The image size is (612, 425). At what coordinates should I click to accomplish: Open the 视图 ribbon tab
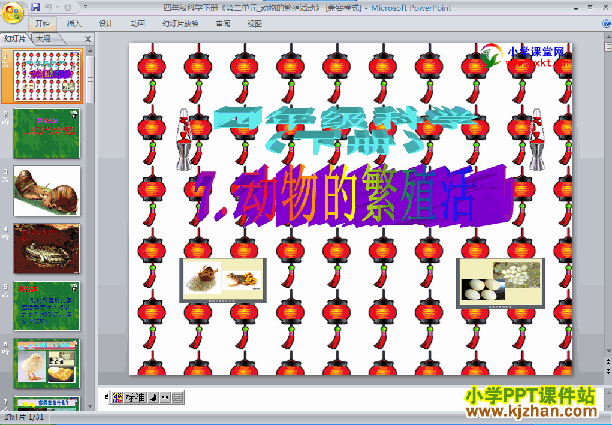coord(255,23)
